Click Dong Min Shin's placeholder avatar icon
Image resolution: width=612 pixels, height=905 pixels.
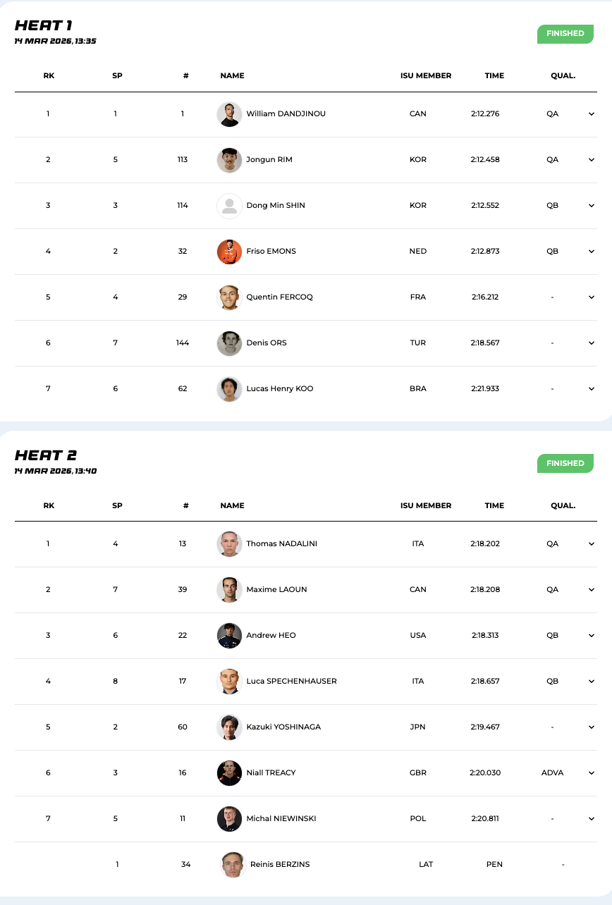coord(229,206)
